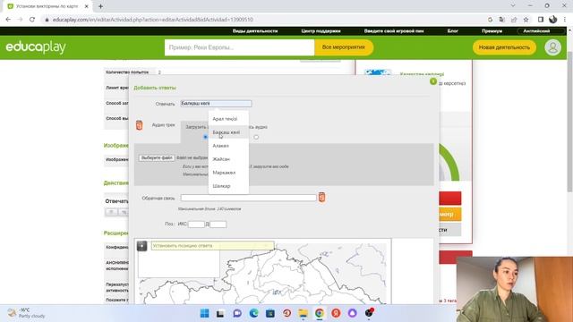Viewport: 573px width, 322px height.
Task: Click the share icon in address bar
Action: pos(514,20)
